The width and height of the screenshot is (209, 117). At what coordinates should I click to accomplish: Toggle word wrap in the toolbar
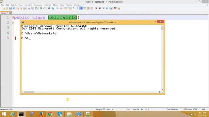point(74,8)
